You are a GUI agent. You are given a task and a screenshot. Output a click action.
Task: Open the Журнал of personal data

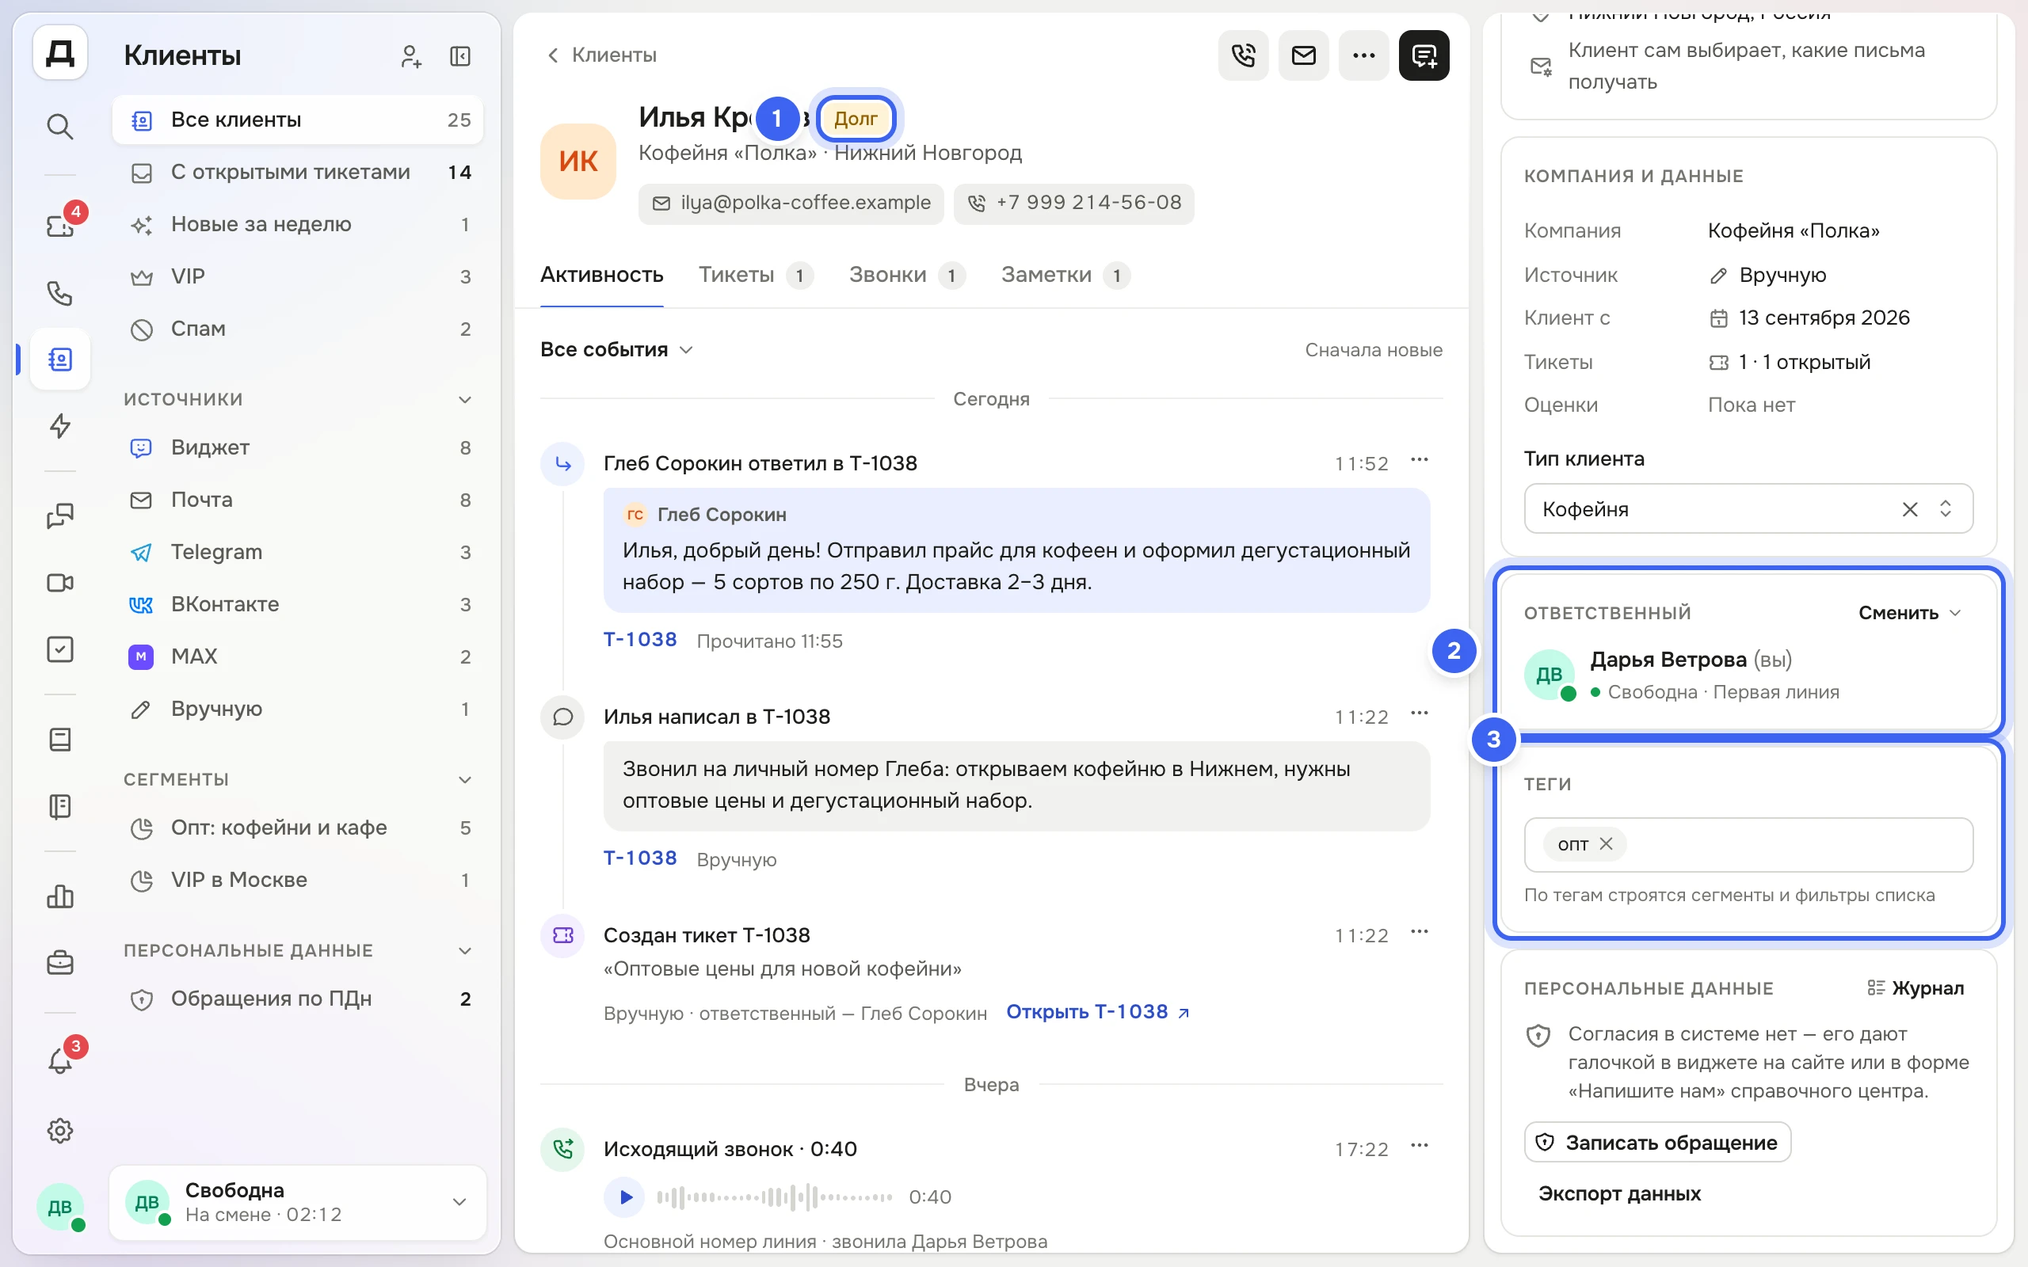pos(1916,988)
